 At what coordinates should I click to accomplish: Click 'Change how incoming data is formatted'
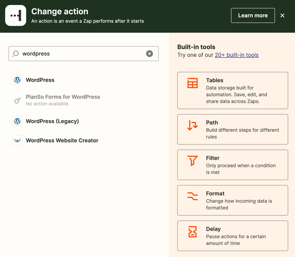(239, 204)
